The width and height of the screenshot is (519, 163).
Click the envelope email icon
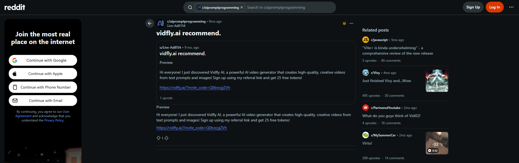coord(15,101)
